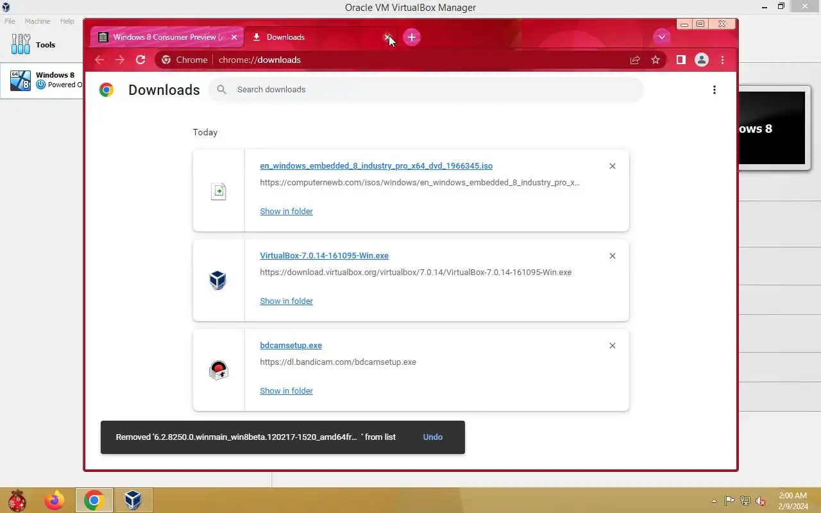The height and width of the screenshot is (513, 821).
Task: Click the Search downloads field
Action: click(x=426, y=90)
